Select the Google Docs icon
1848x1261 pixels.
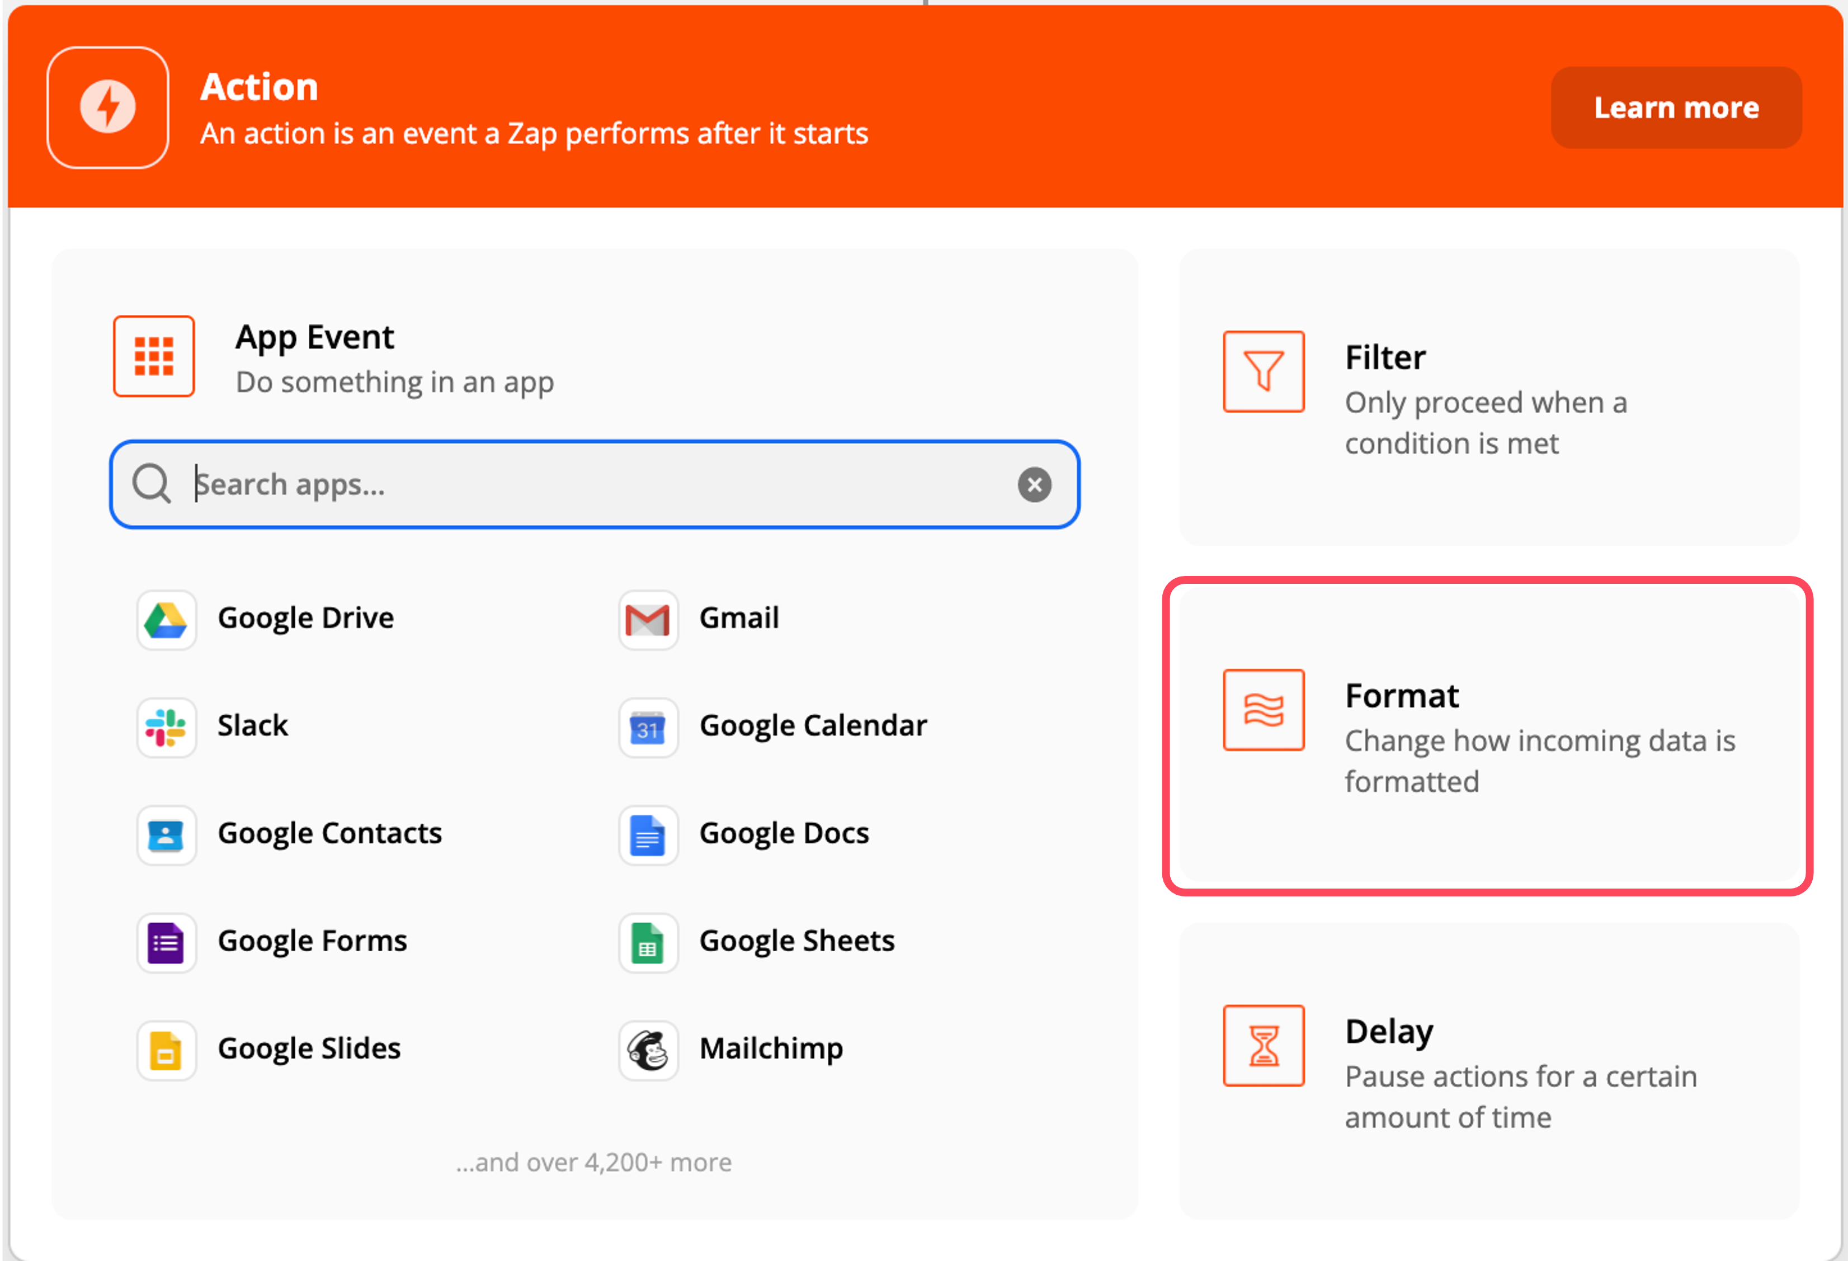click(x=648, y=835)
